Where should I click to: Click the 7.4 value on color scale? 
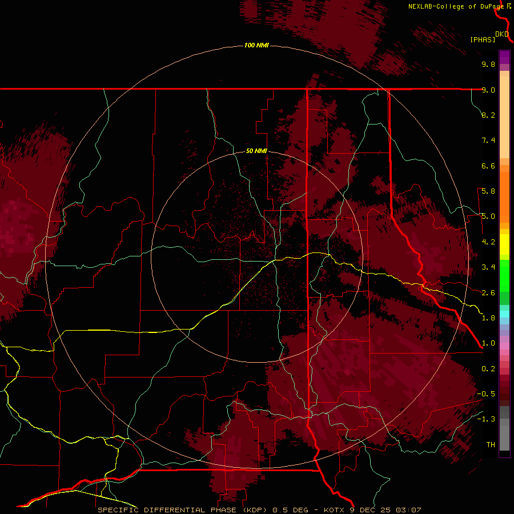[x=488, y=140]
